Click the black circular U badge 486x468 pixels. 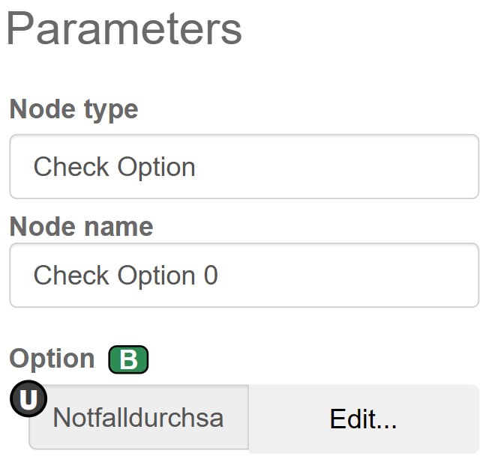[x=28, y=398]
